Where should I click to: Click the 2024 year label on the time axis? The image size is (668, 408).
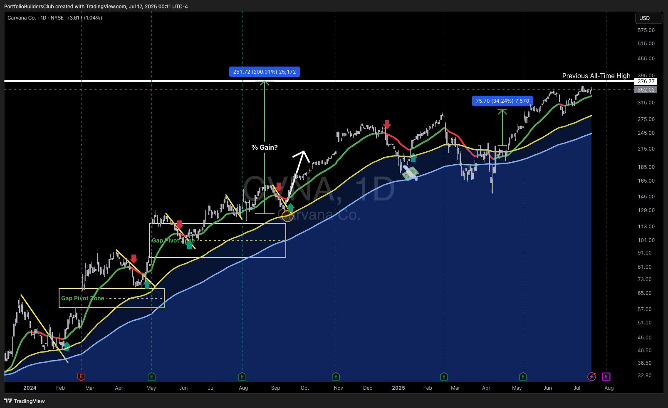tap(30, 388)
